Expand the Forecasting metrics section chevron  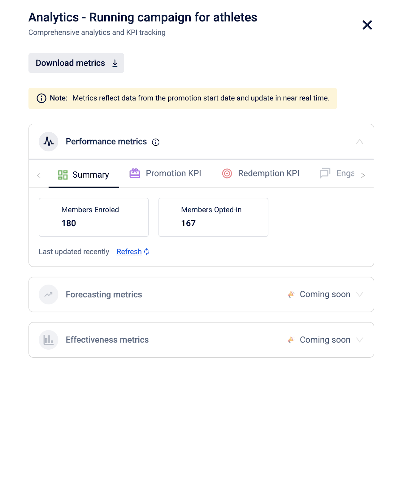click(x=359, y=294)
